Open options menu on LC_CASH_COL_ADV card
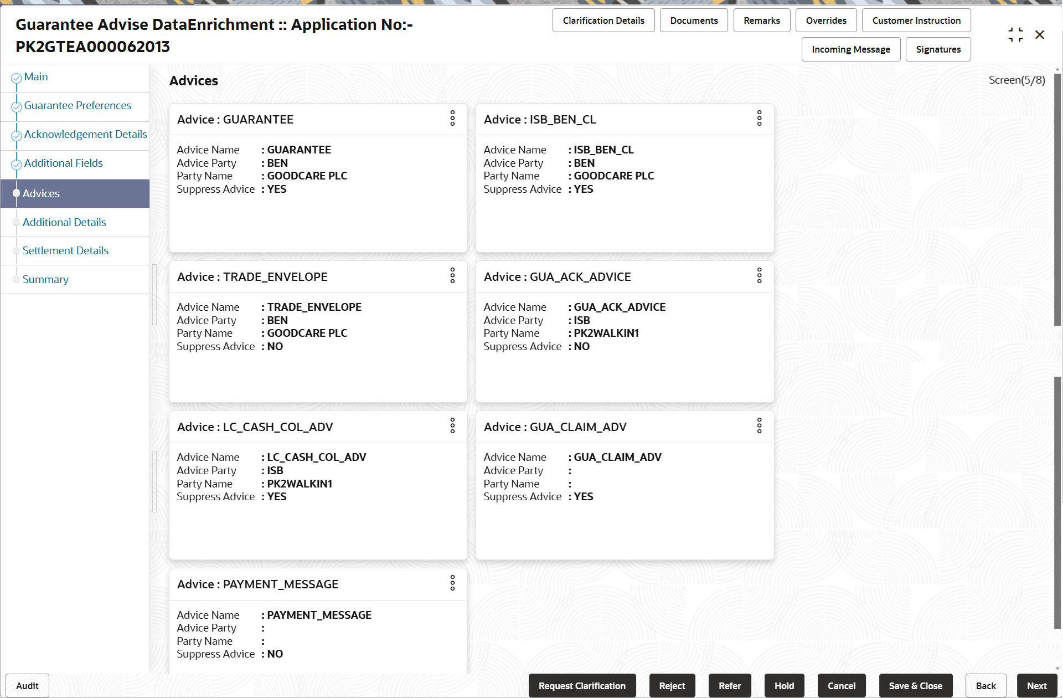Image resolution: width=1063 pixels, height=698 pixels. click(452, 425)
